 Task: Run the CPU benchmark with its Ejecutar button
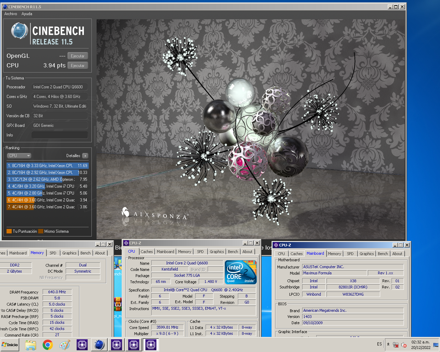(78, 66)
